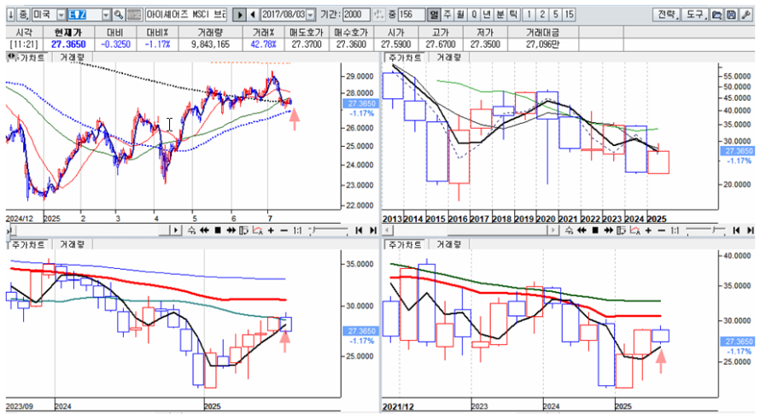Screen dimensions: 760x415
Task: Click the floppy disk save icon
Action: 730,15
